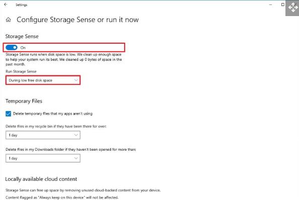Select the "Locally available cloud content" heading
This screenshot has width=299, height=200.
pyautogui.click(x=41, y=179)
